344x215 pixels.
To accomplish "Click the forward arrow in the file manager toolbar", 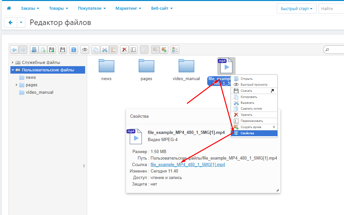I will [x=23, y=50].
